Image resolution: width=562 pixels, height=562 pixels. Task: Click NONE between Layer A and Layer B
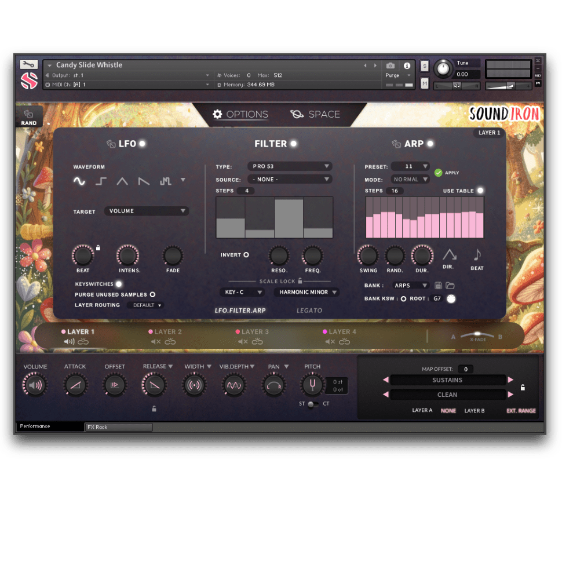point(448,411)
